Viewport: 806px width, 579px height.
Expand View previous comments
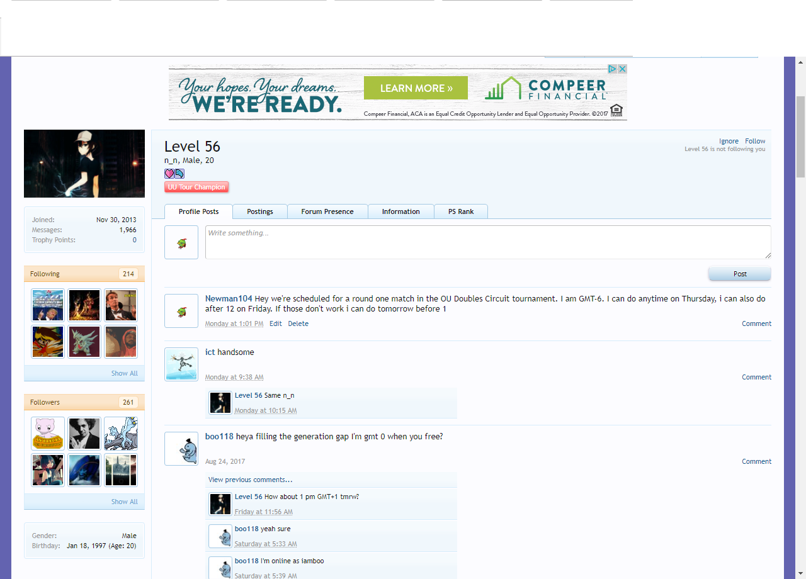(x=250, y=480)
